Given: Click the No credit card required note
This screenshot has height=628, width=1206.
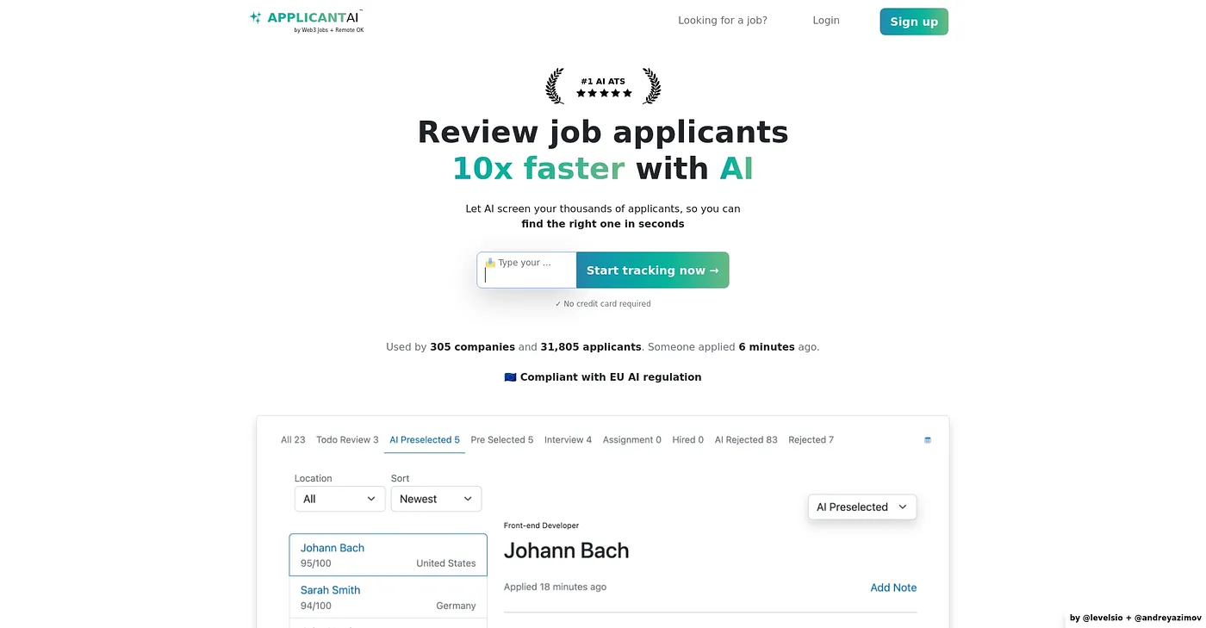Looking at the screenshot, I should pos(603,304).
